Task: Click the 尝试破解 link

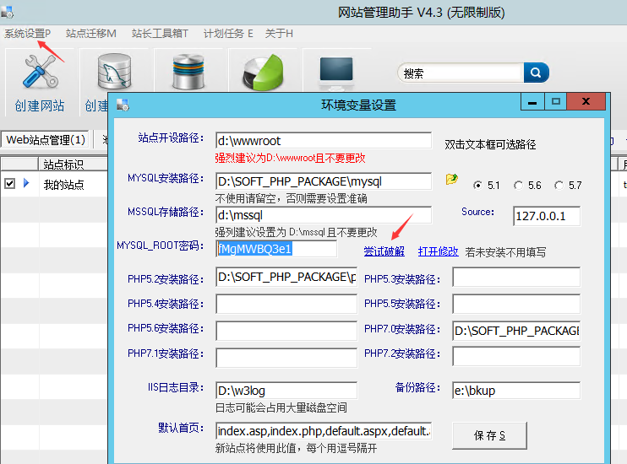Action: click(x=384, y=251)
